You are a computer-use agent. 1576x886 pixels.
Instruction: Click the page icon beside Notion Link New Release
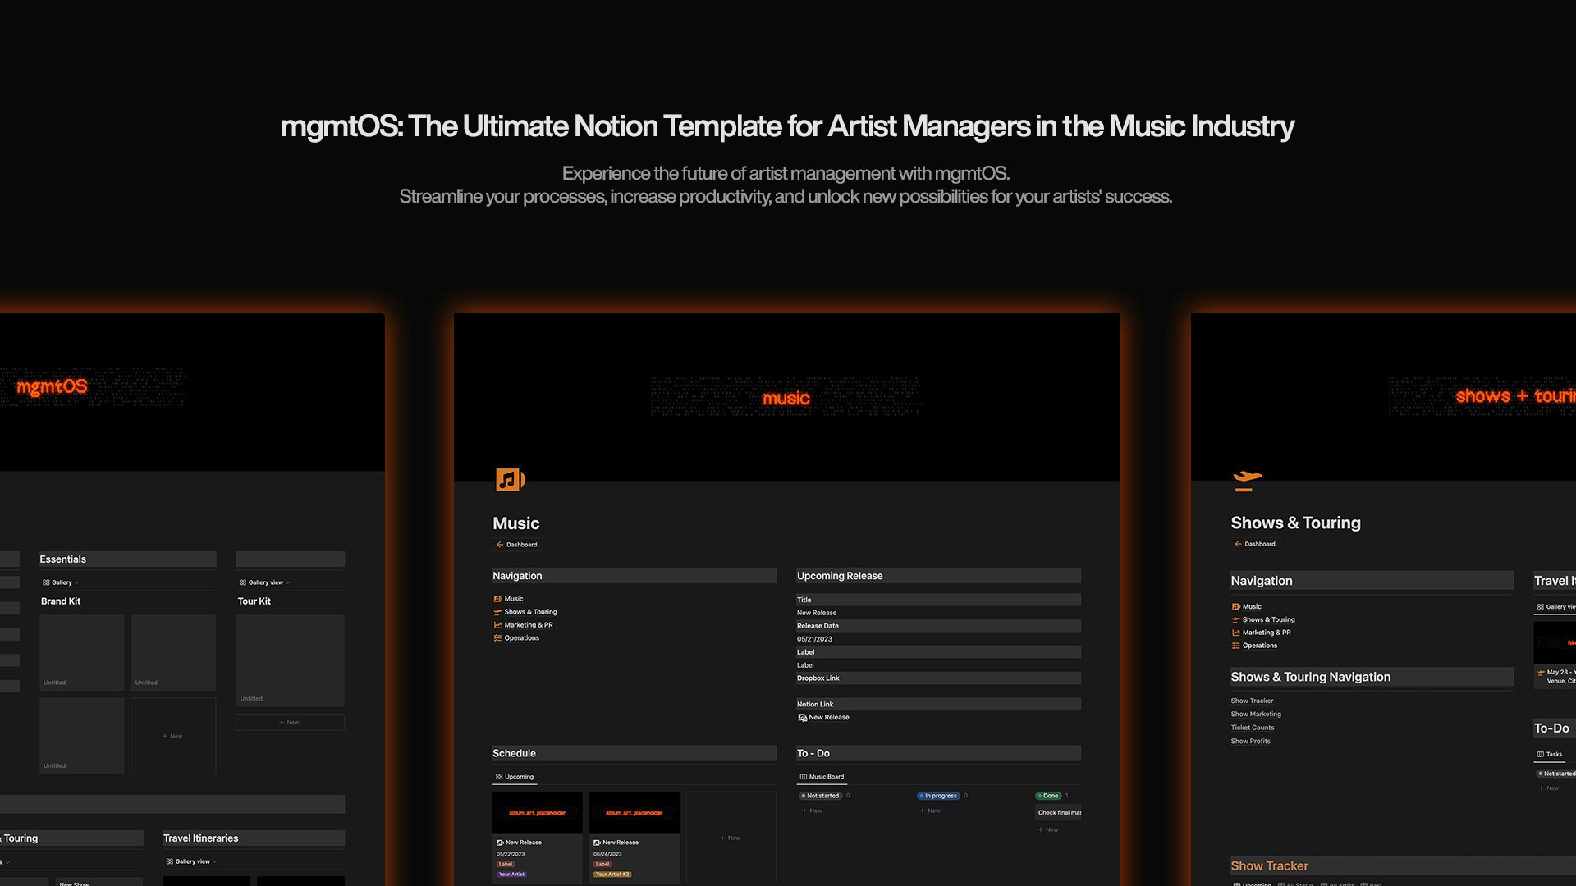point(802,718)
